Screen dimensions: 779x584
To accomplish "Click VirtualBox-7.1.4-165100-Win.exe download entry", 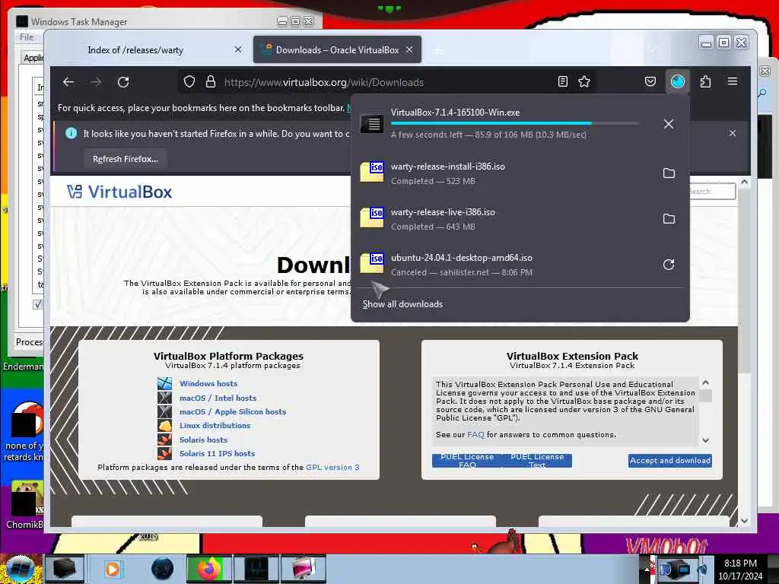I will coord(506,123).
